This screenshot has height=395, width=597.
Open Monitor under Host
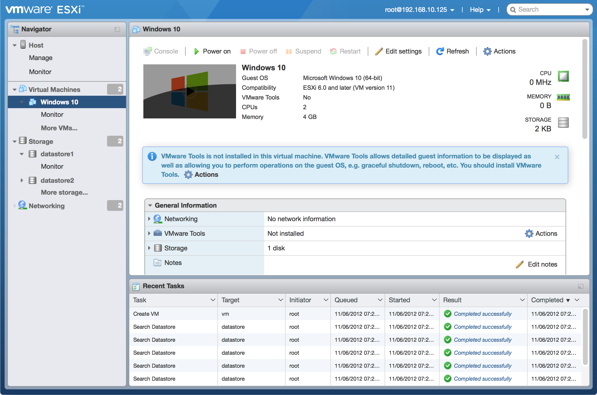coord(40,72)
